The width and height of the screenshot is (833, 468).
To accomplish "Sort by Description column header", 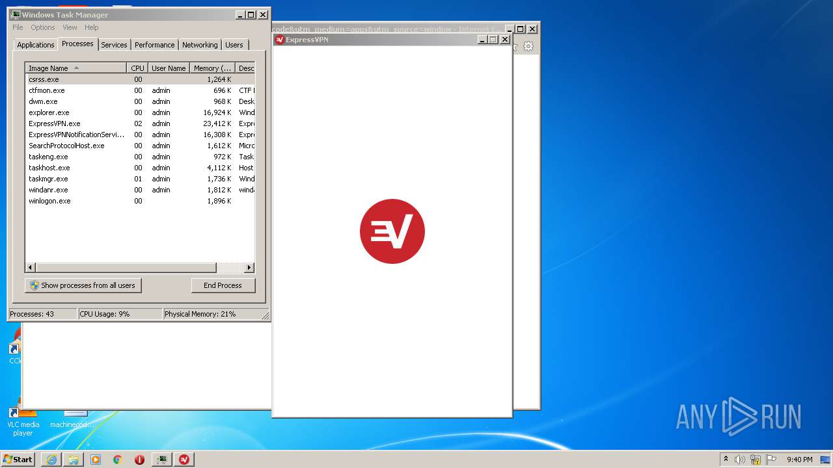I will click(245, 68).
